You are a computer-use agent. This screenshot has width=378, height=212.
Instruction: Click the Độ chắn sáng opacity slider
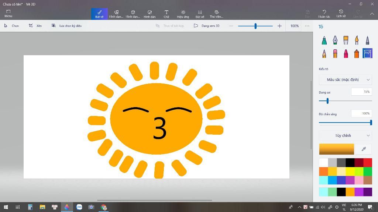coord(345,123)
